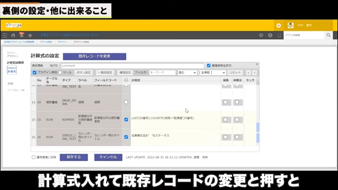
Task: Open the 含む filter condition dropdown
Action: (187, 73)
